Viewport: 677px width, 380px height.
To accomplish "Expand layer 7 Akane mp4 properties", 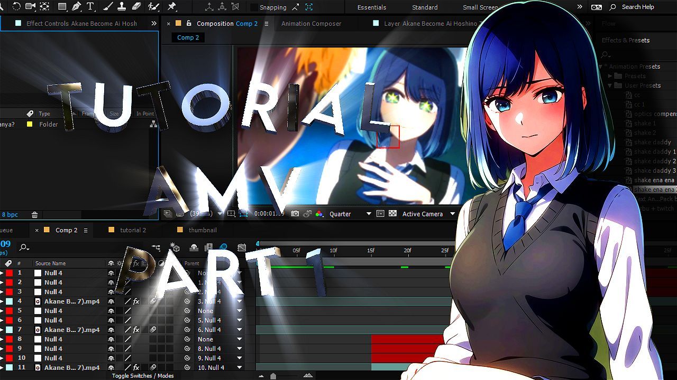I will pos(2,330).
